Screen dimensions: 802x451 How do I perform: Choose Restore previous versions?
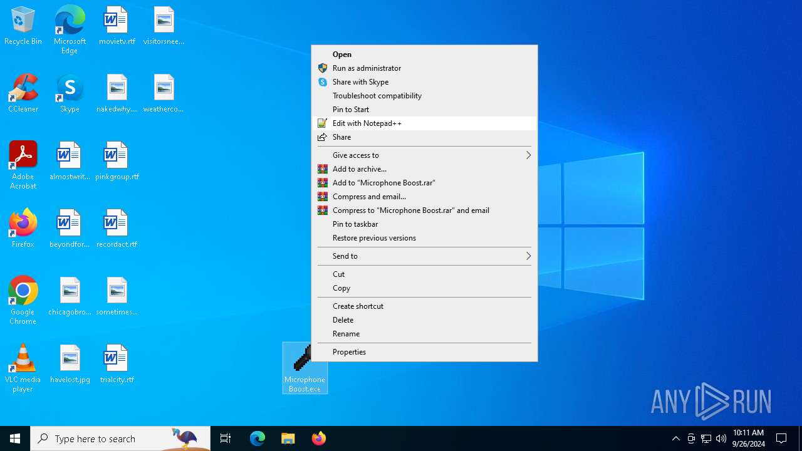tap(424, 238)
